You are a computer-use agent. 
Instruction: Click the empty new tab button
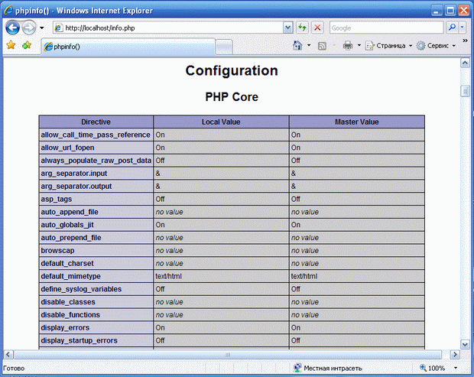coord(224,47)
